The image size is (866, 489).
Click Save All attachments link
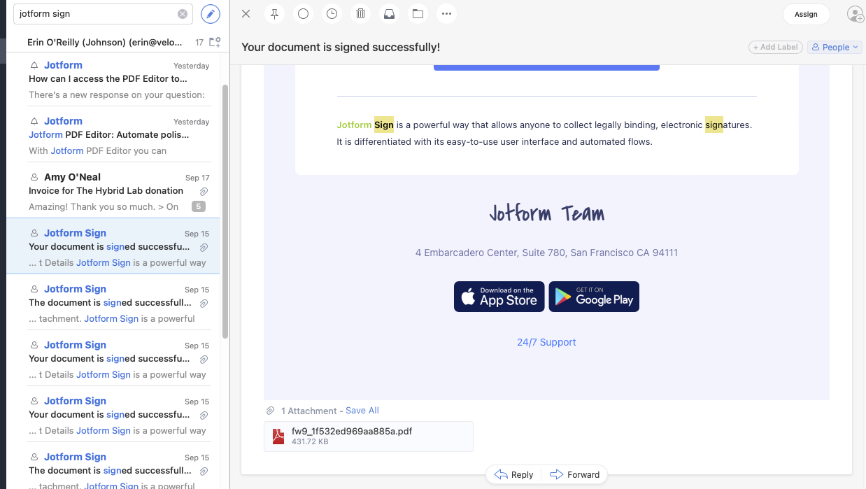tap(362, 411)
